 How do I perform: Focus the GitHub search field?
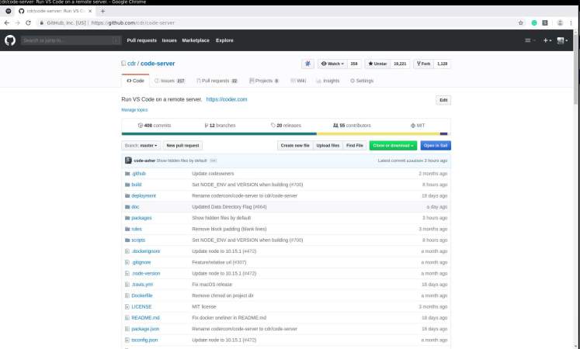[x=71, y=40]
